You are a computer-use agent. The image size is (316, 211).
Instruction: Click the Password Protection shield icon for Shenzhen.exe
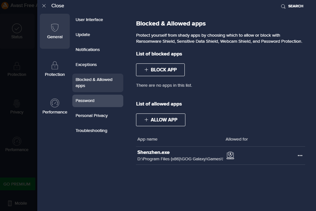pos(230,156)
